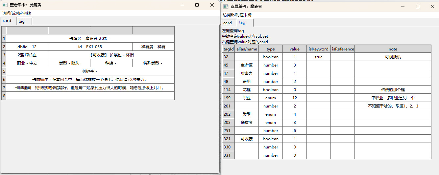The height and width of the screenshot is (175, 439).
Task: Click the '可收藏' alias cell
Action: (x=247, y=139)
